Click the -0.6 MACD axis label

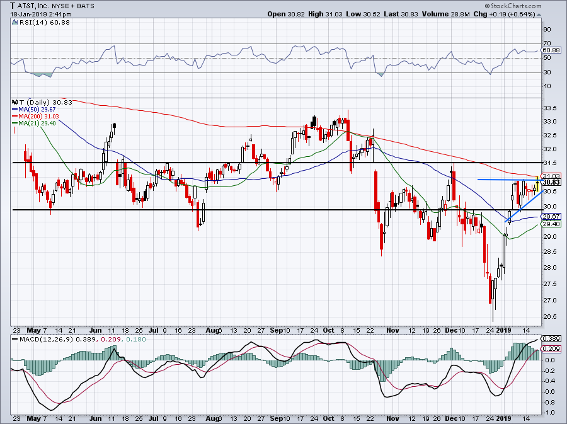(x=549, y=391)
